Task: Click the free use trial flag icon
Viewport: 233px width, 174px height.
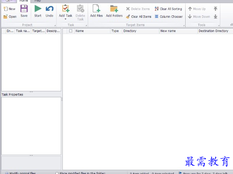Action: (180, 173)
